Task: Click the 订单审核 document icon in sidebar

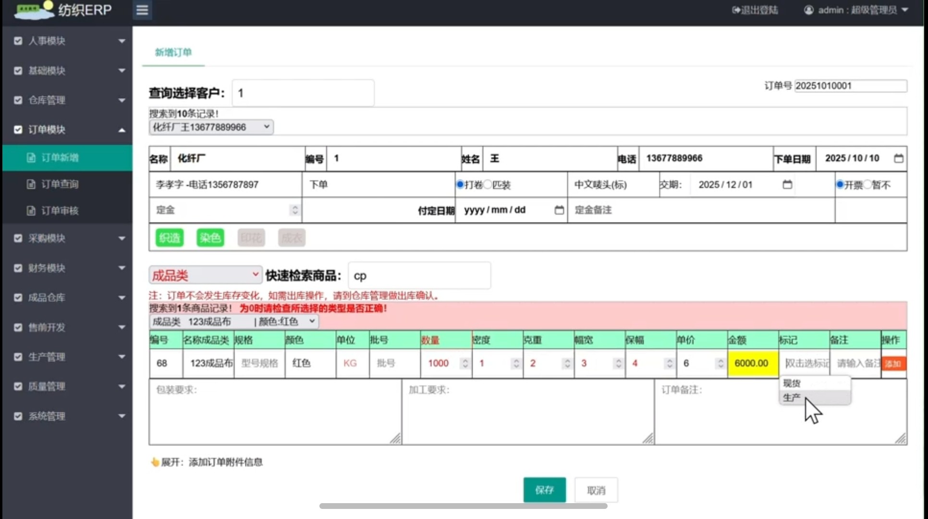Action: pyautogui.click(x=31, y=210)
